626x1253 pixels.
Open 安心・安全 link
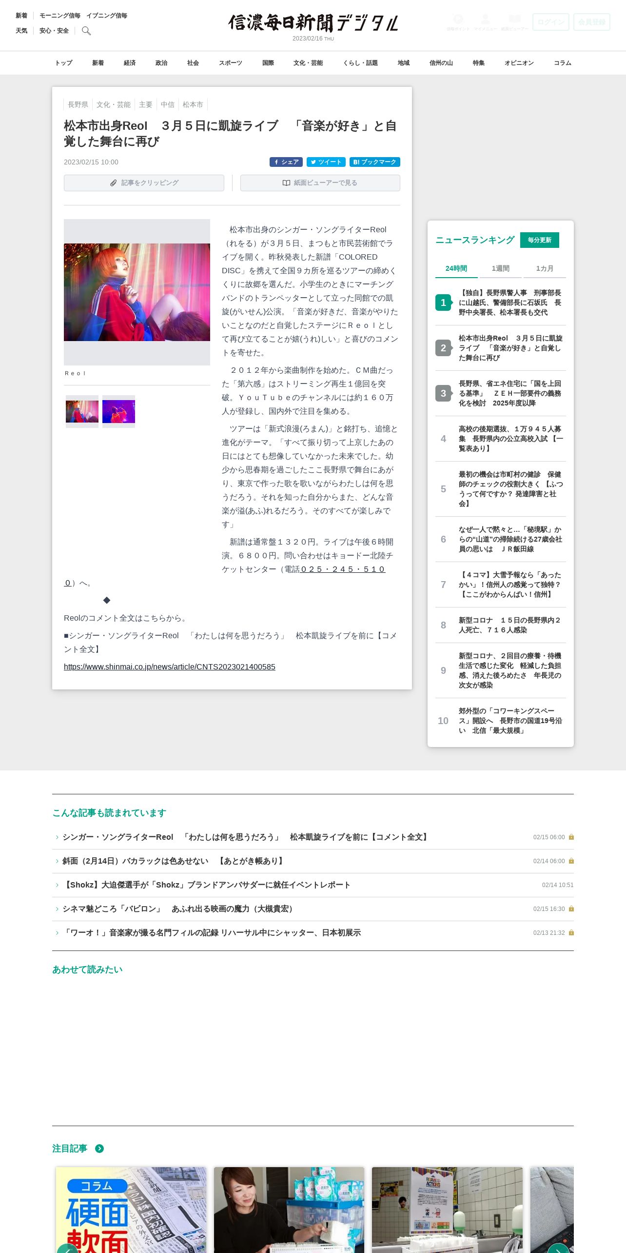click(x=54, y=31)
